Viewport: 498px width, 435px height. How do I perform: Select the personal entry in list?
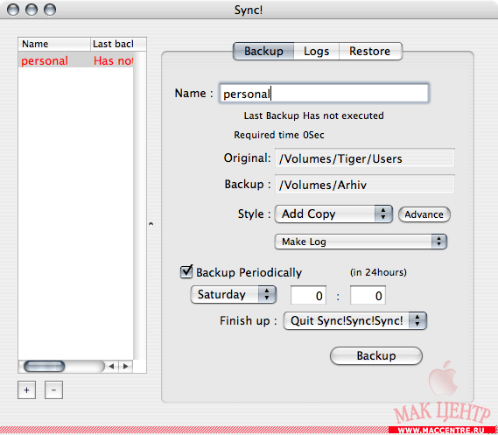76,60
